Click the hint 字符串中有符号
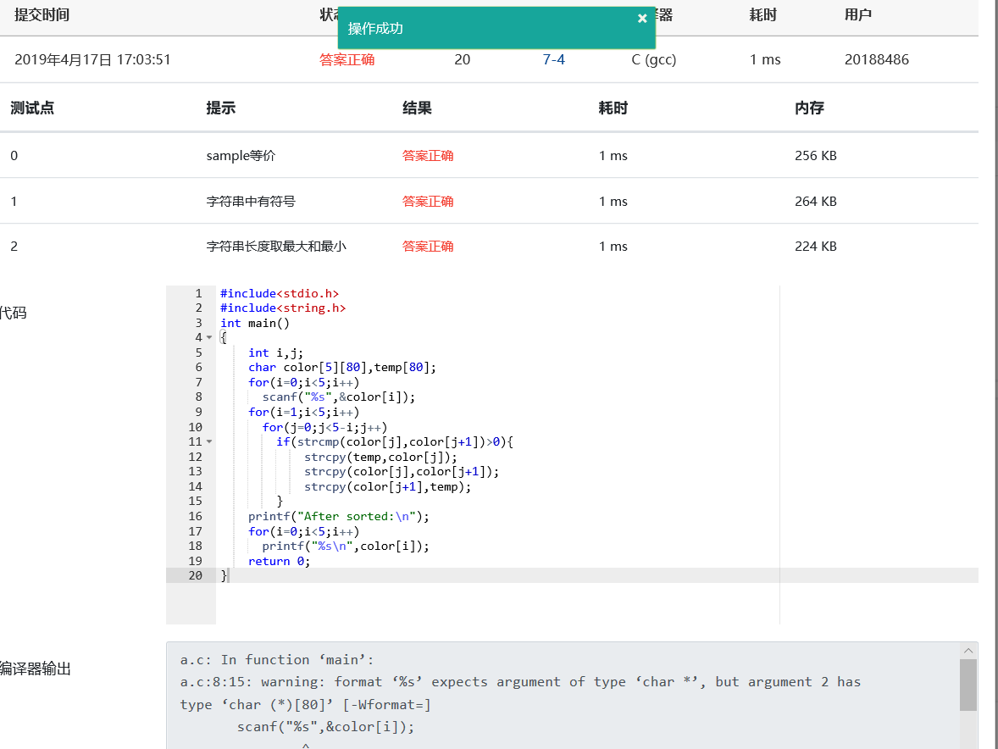The image size is (998, 749). pos(251,202)
